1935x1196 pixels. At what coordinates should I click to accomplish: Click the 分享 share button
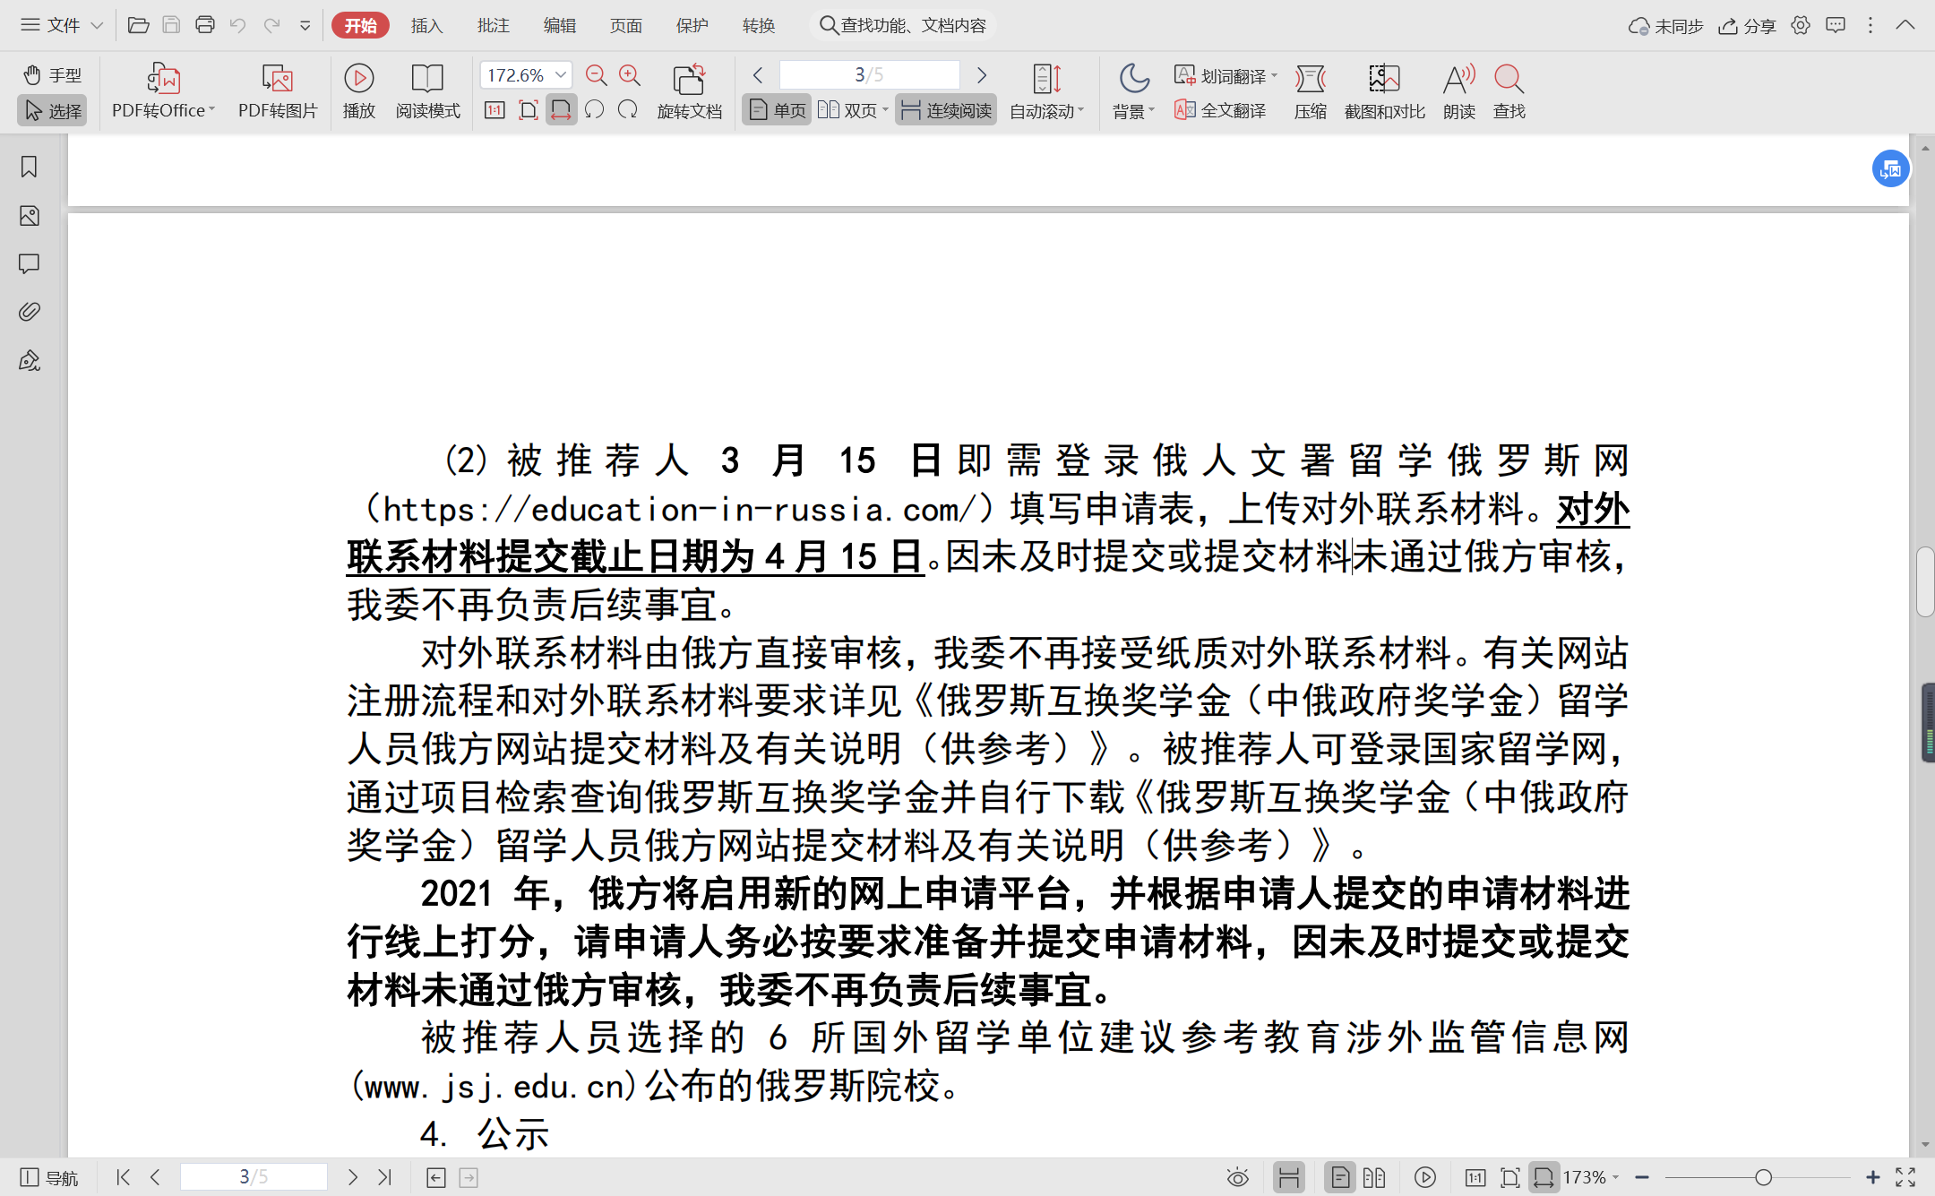[x=1748, y=26]
